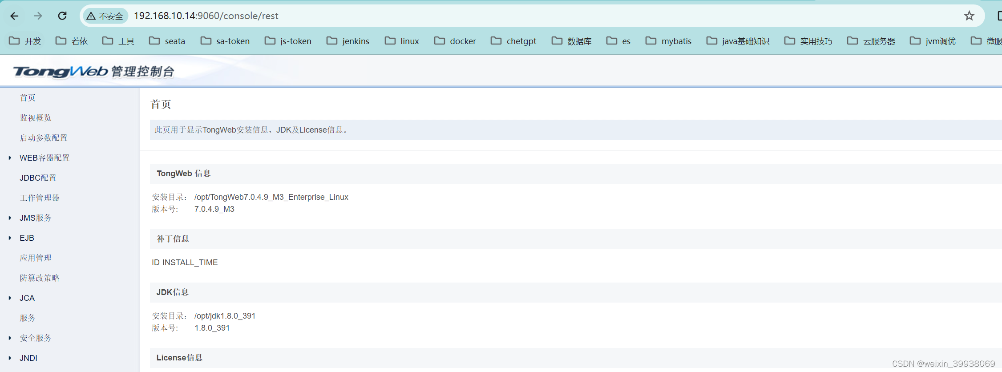Expand the JCA arrow
Screen dimensions: 1002x372
pos(10,298)
